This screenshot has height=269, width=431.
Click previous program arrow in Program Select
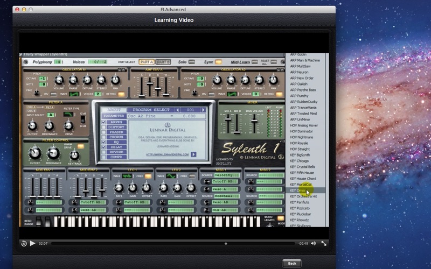point(178,110)
